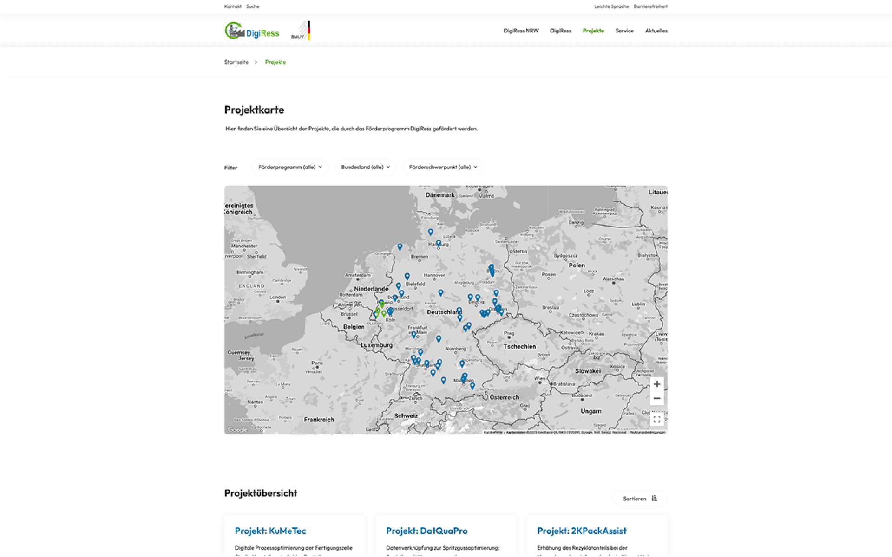The width and height of the screenshot is (892, 557).
Task: Open the Service menu item
Action: click(x=624, y=31)
